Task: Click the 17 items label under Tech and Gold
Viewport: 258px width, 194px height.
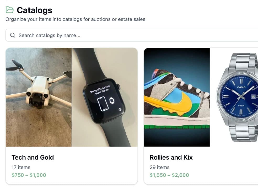Action: (21, 167)
